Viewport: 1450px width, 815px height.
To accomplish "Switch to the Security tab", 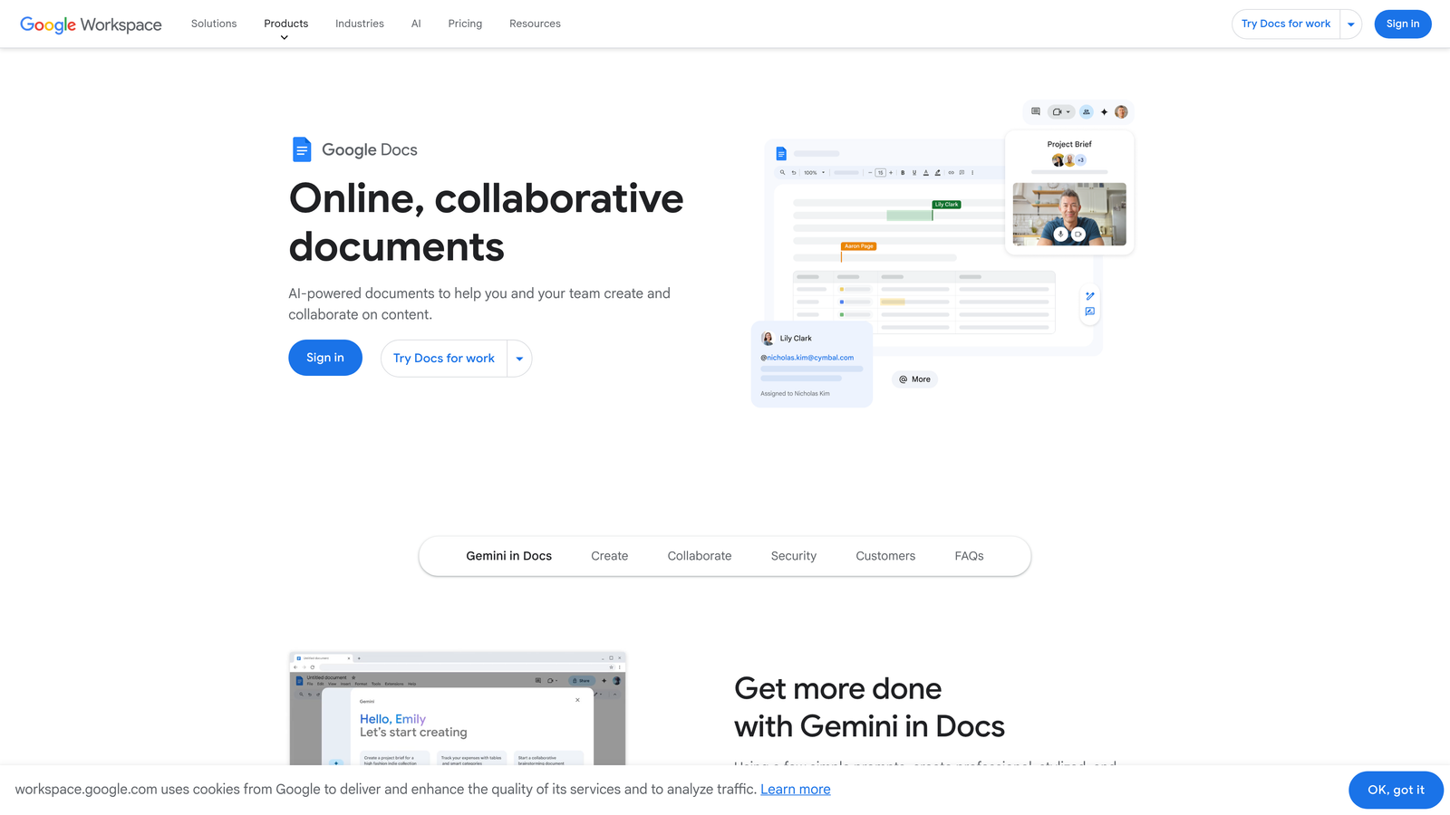I will point(793,555).
